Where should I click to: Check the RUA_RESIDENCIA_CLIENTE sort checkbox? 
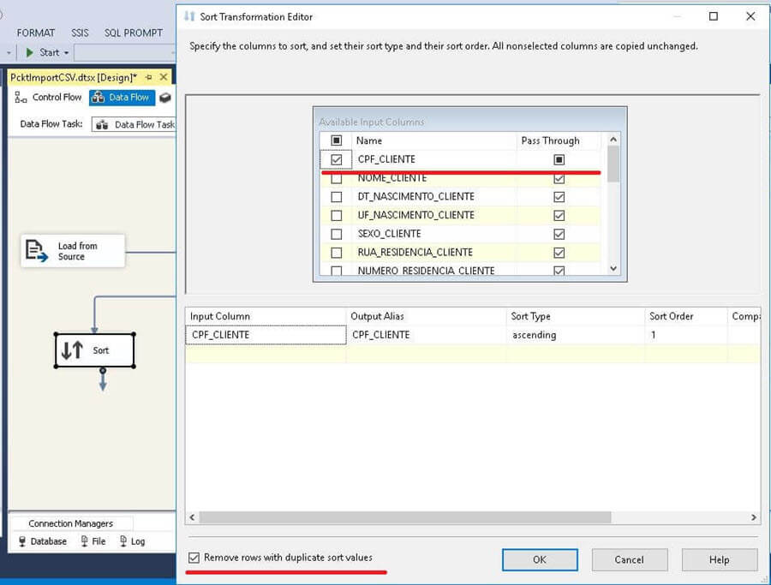click(337, 253)
